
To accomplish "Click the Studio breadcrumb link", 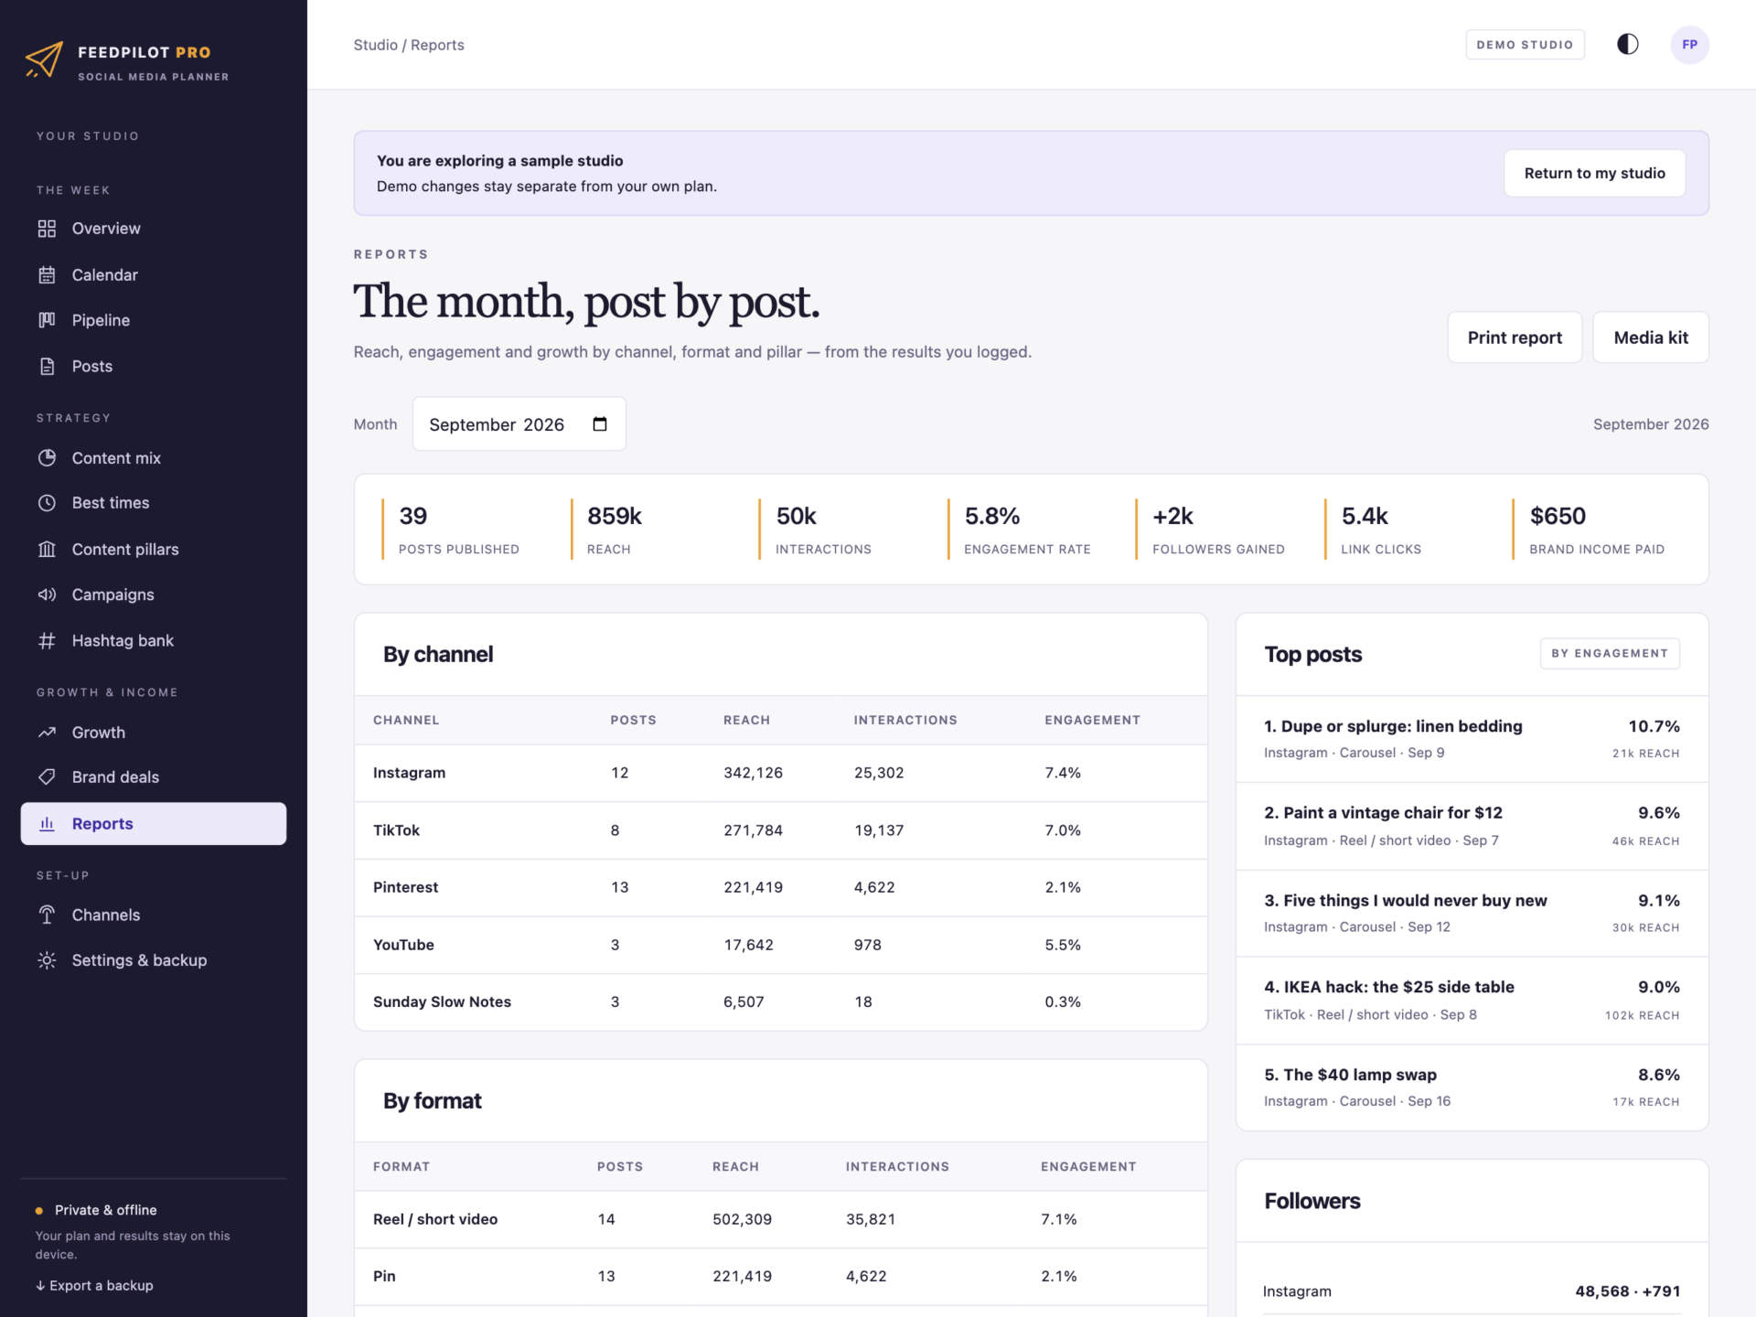I will pos(375,45).
